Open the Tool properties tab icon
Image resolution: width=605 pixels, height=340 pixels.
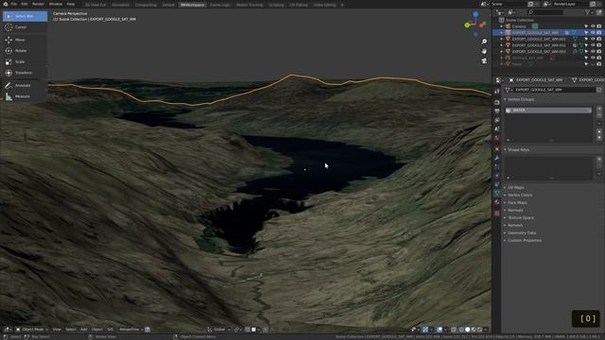pyautogui.click(x=497, y=92)
